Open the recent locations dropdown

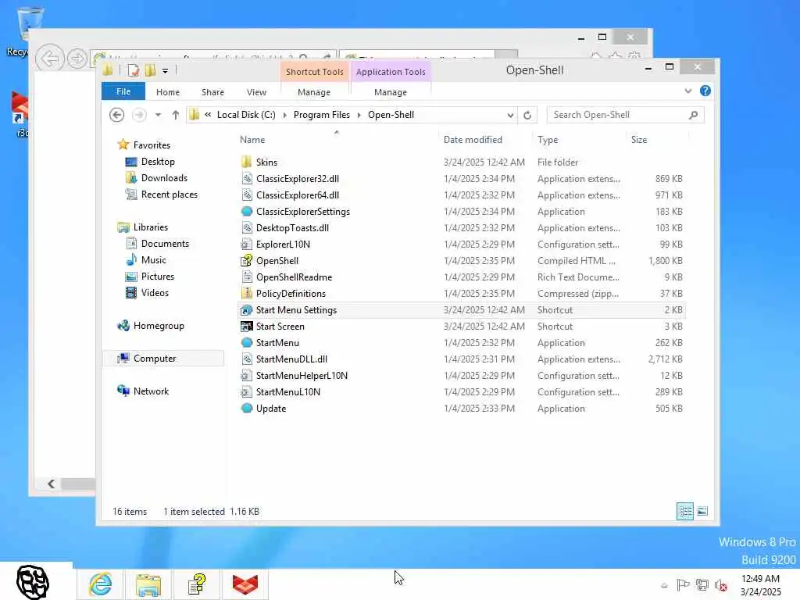pyautogui.click(x=158, y=115)
